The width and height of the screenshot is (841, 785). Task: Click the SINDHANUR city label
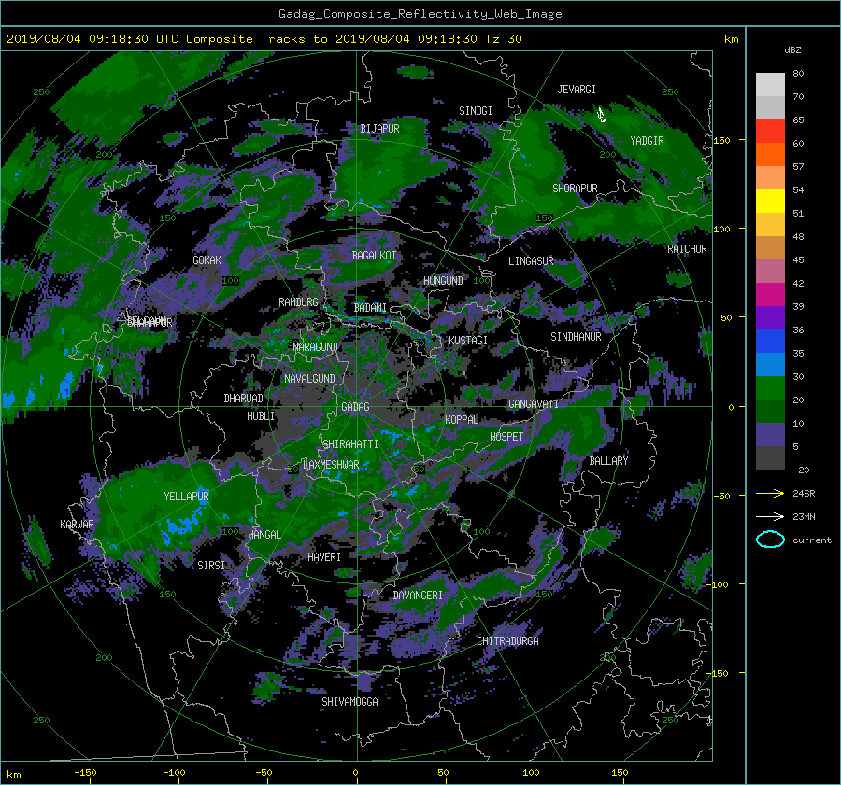tap(576, 337)
